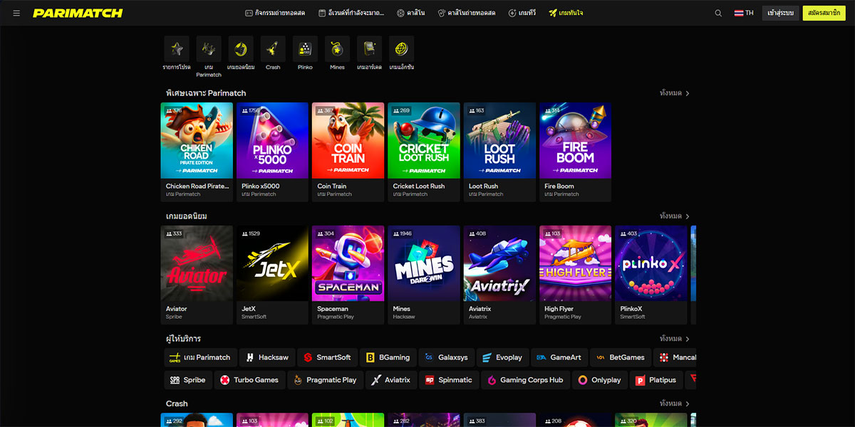855x427 pixels.
Task: Click the yellow sign-up button
Action: 824,13
